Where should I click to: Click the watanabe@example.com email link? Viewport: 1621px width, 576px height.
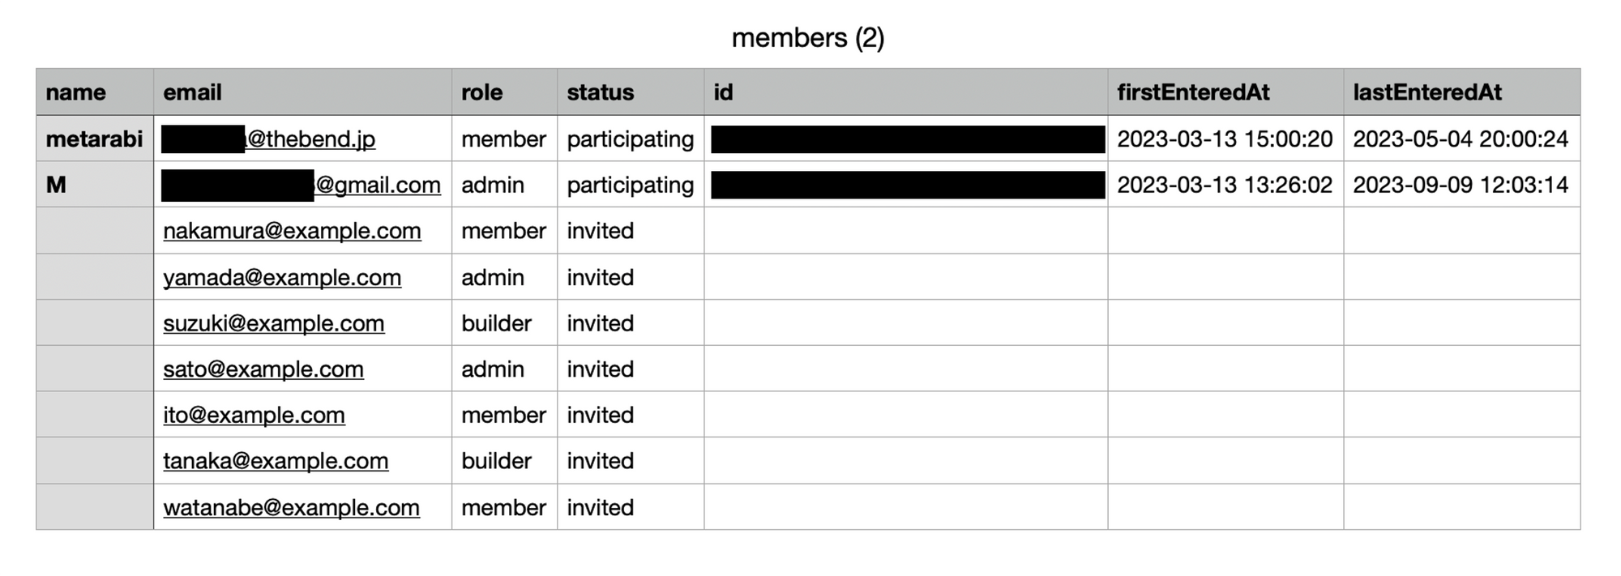point(291,507)
